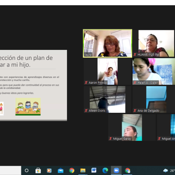Open Microsoft Store from the taskbar
The height and width of the screenshot is (175, 175).
point(38,170)
